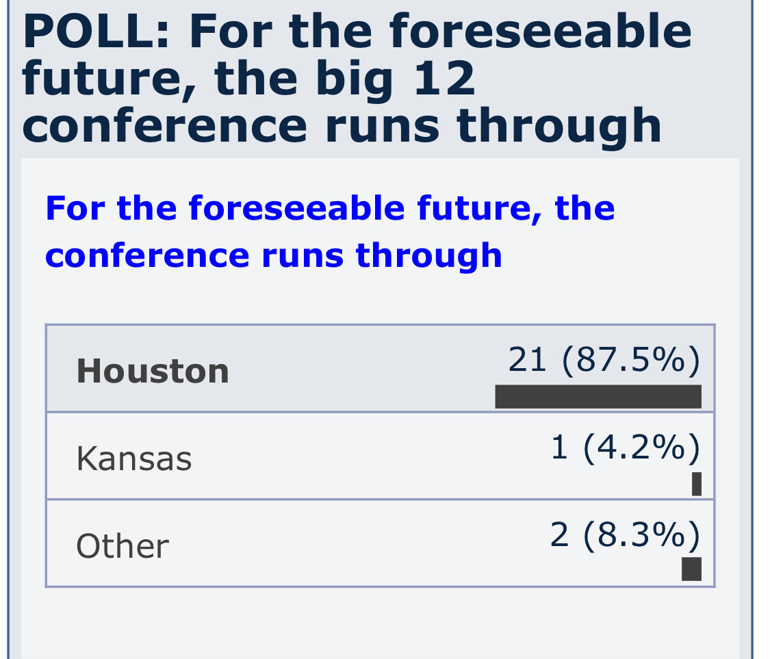Screen dimensions: 770x659
Task: Click the POLL thread title heading
Action: pos(356,79)
